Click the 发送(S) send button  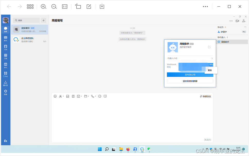tap(208, 140)
